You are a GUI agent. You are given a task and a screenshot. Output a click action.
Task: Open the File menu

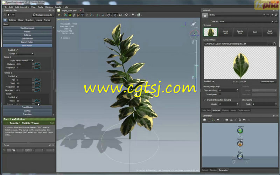pos(5,7)
